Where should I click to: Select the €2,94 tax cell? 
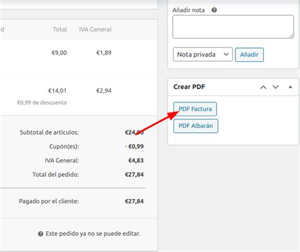point(104,91)
